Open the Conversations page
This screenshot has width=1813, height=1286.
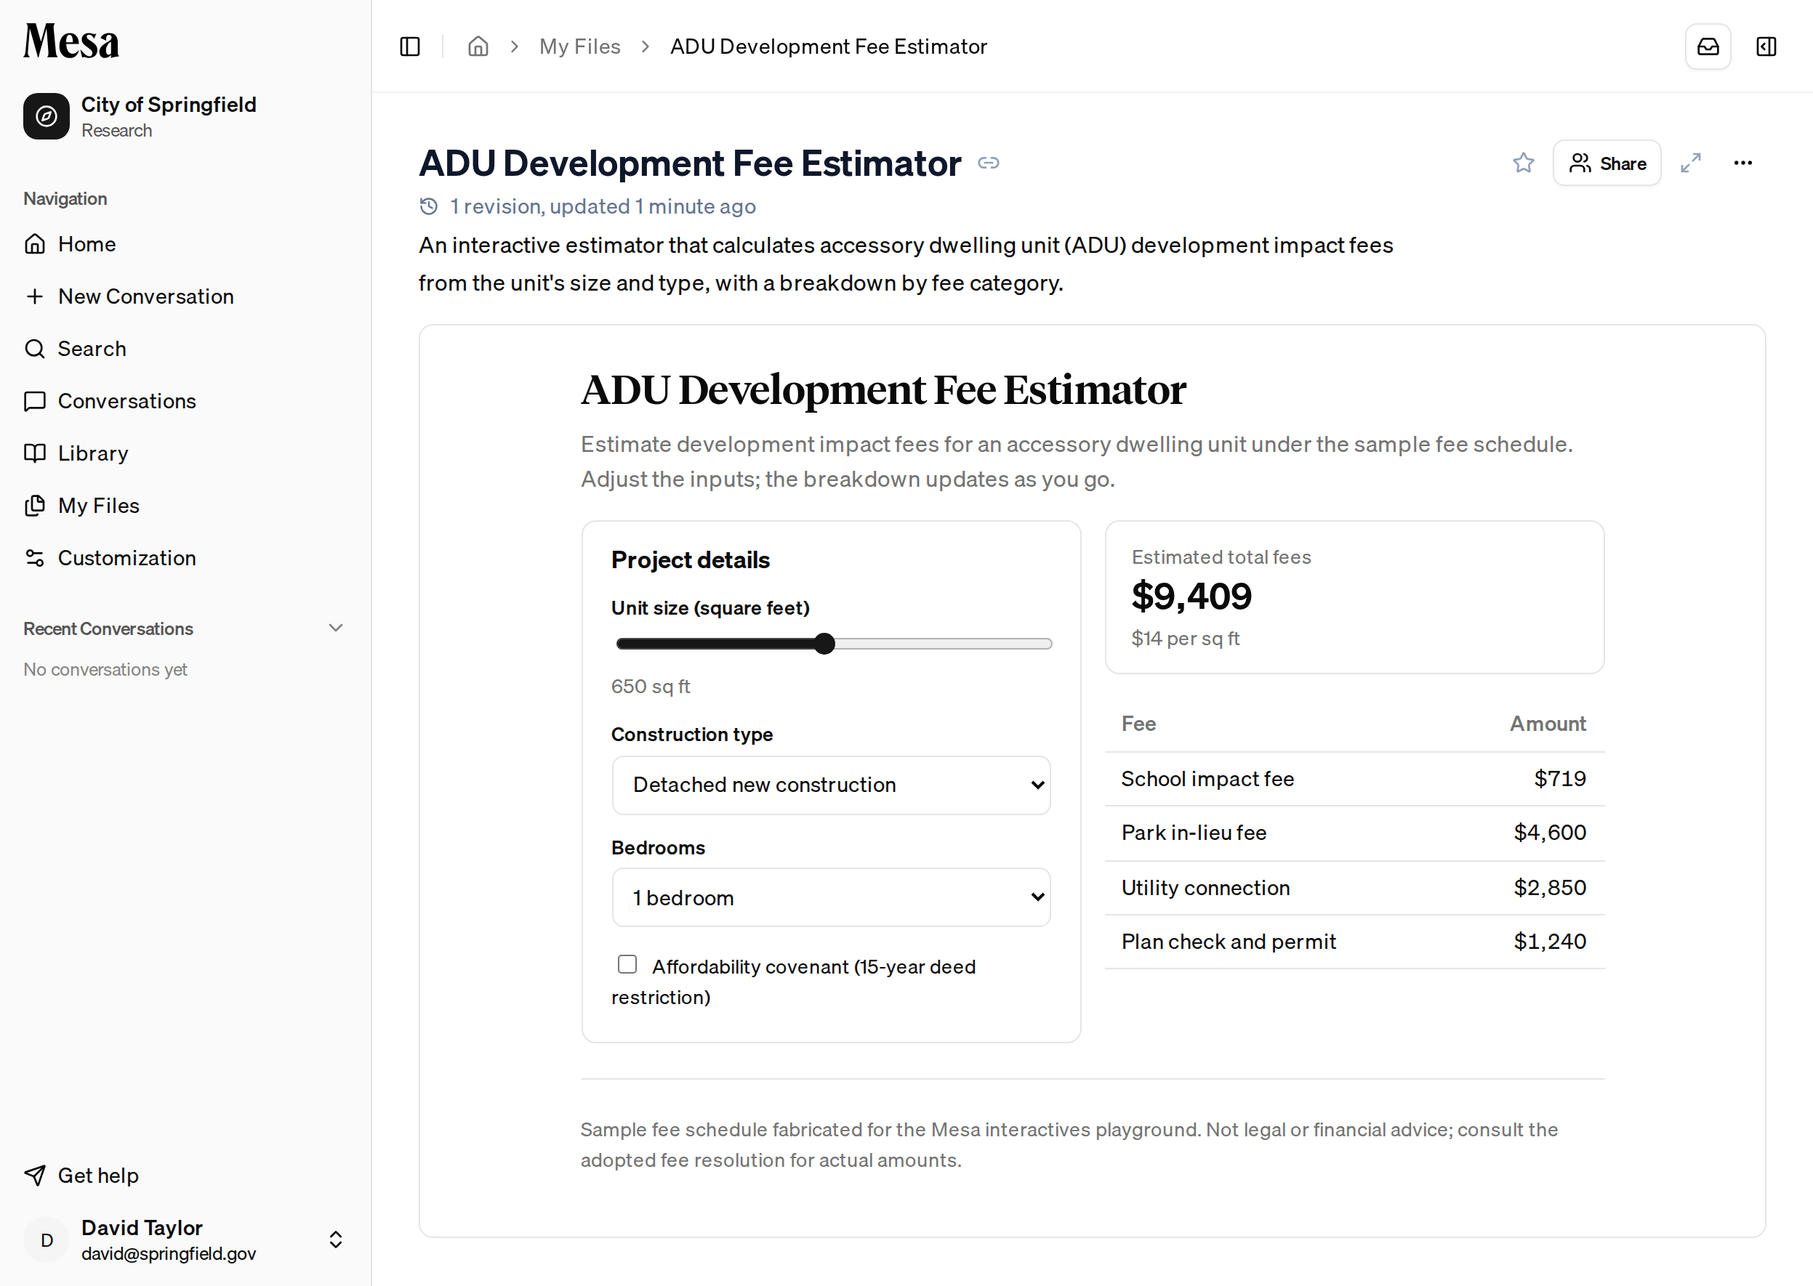click(x=185, y=400)
